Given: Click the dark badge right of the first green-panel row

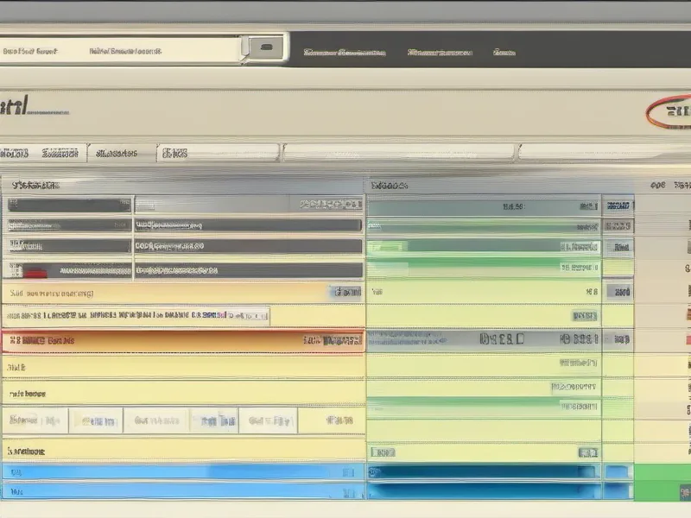Looking at the screenshot, I should (x=618, y=205).
